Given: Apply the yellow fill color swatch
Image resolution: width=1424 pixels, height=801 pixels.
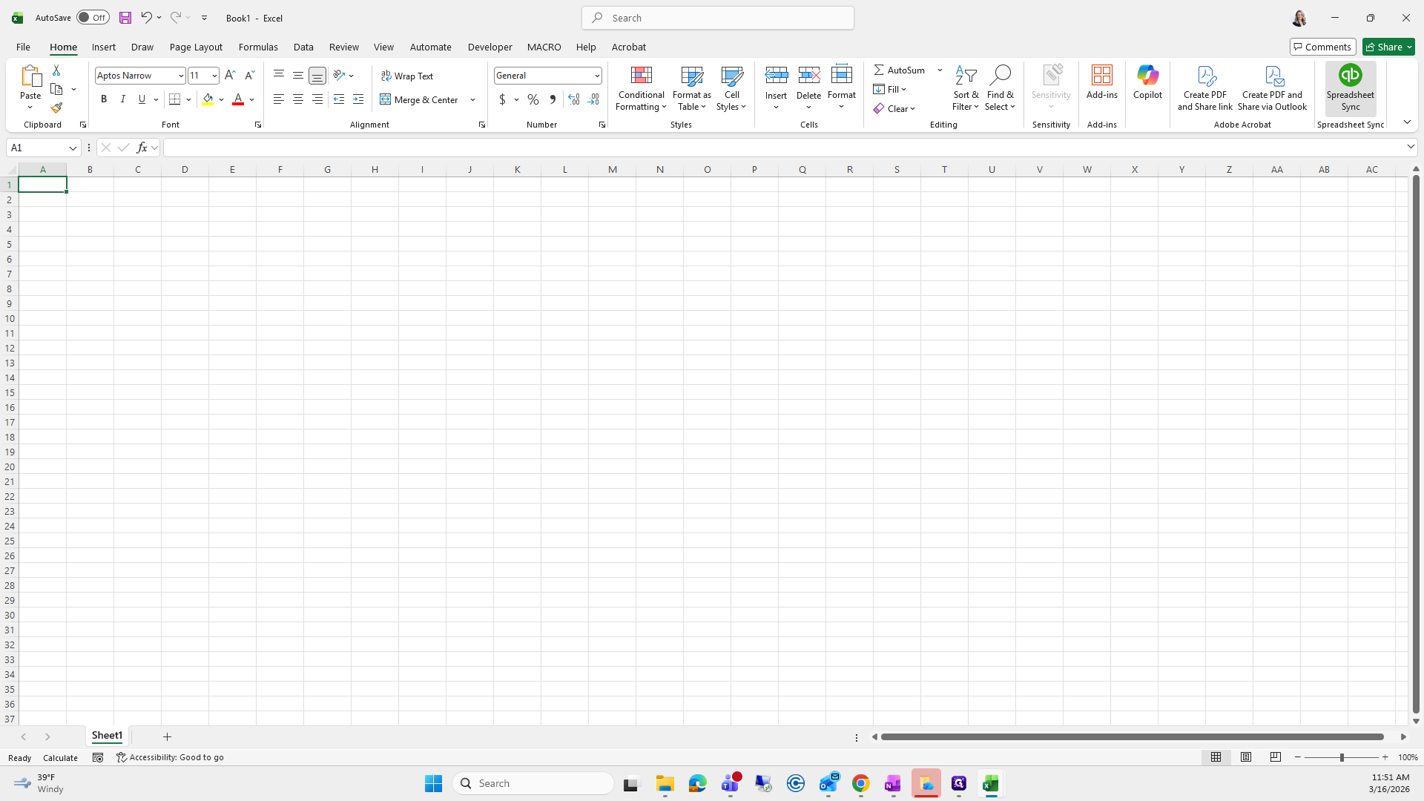Looking at the screenshot, I should 208,99.
